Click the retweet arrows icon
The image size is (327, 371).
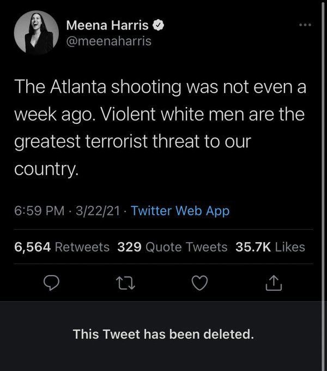coord(125,284)
